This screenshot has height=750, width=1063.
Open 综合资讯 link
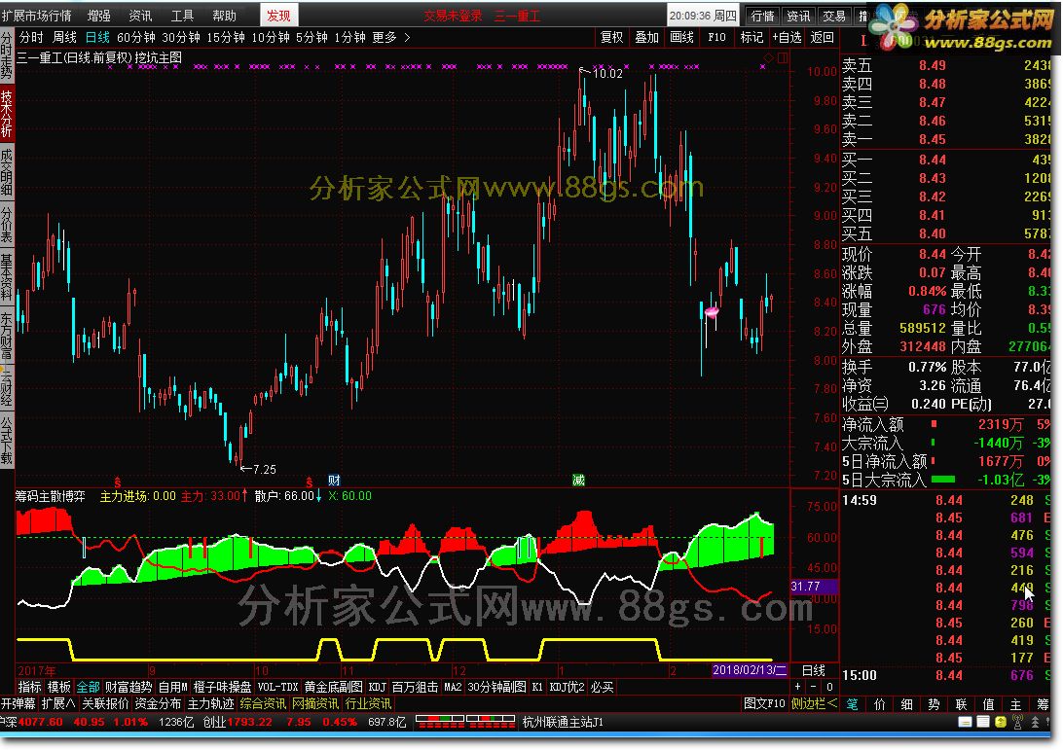click(263, 703)
